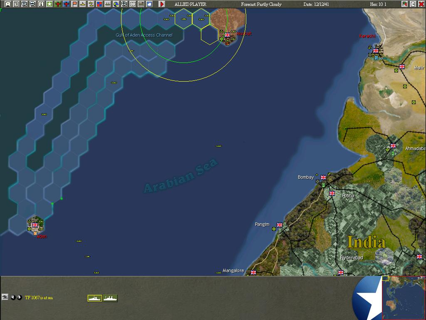Click the blue S icon at Karachi

[376, 57]
